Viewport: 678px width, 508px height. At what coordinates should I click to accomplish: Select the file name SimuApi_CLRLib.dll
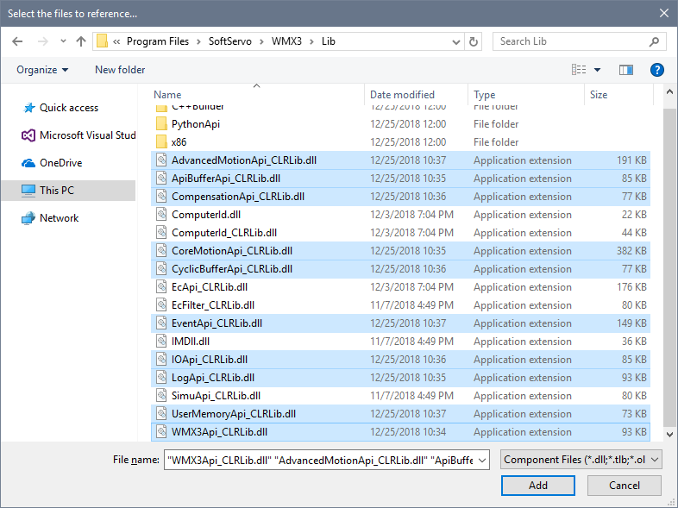pyautogui.click(x=216, y=396)
